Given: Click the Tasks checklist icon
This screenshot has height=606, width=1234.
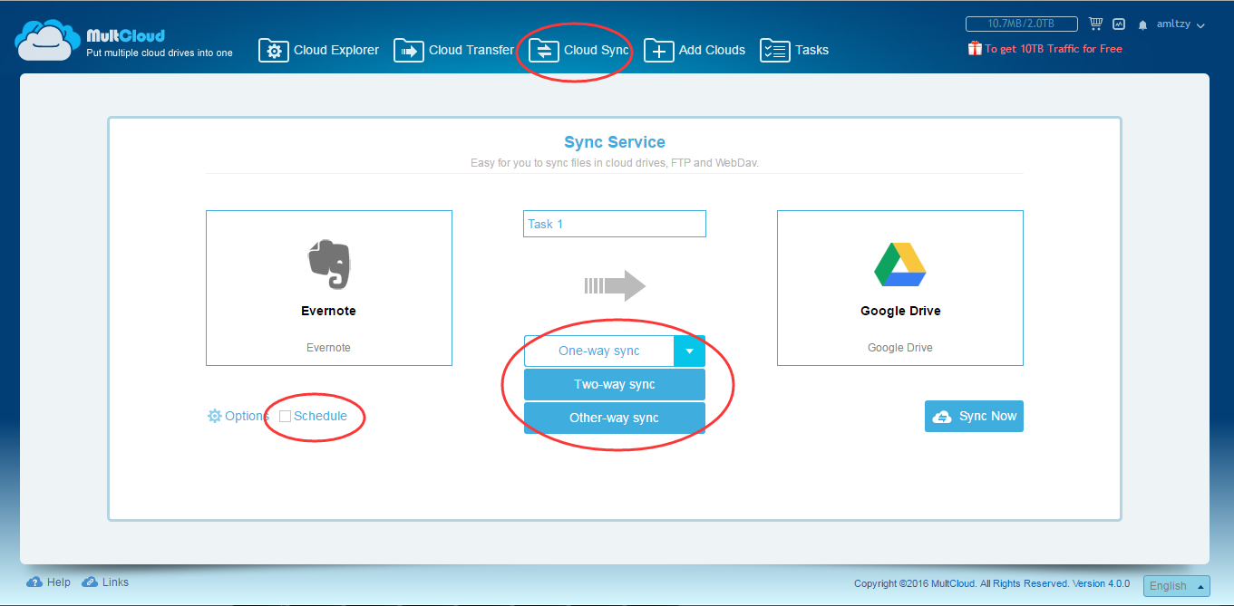Looking at the screenshot, I should [x=775, y=51].
